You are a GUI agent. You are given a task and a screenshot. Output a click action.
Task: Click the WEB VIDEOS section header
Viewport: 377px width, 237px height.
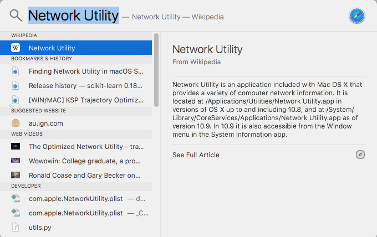[x=76, y=134]
